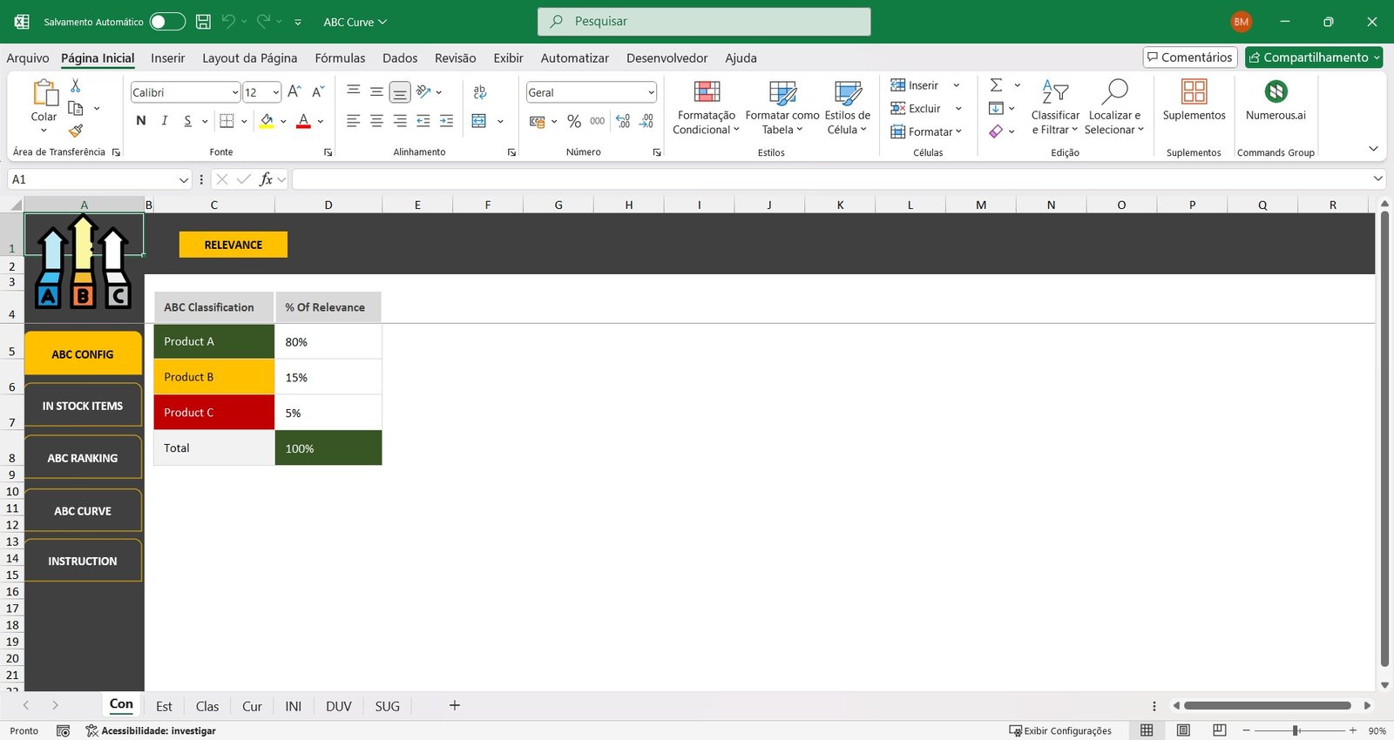Switch to the Inserir ribbon tab
This screenshot has height=740, width=1394.
pyautogui.click(x=167, y=58)
